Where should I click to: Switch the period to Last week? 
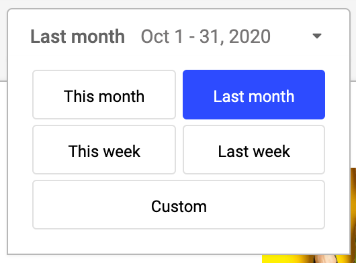pyautogui.click(x=254, y=150)
